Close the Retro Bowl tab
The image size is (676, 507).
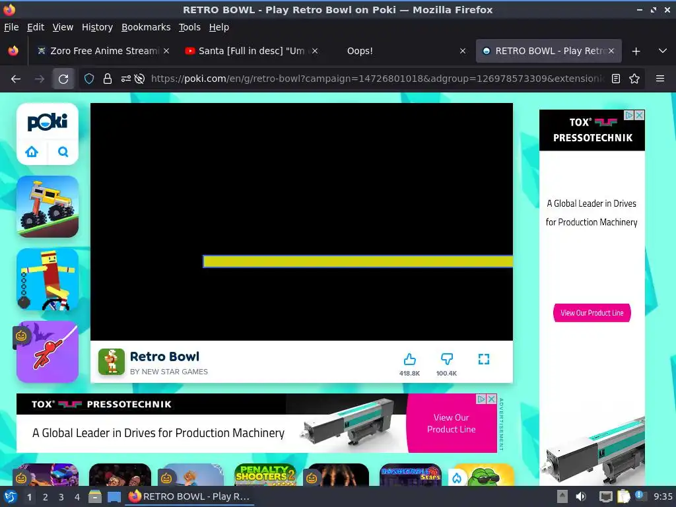[x=611, y=51]
